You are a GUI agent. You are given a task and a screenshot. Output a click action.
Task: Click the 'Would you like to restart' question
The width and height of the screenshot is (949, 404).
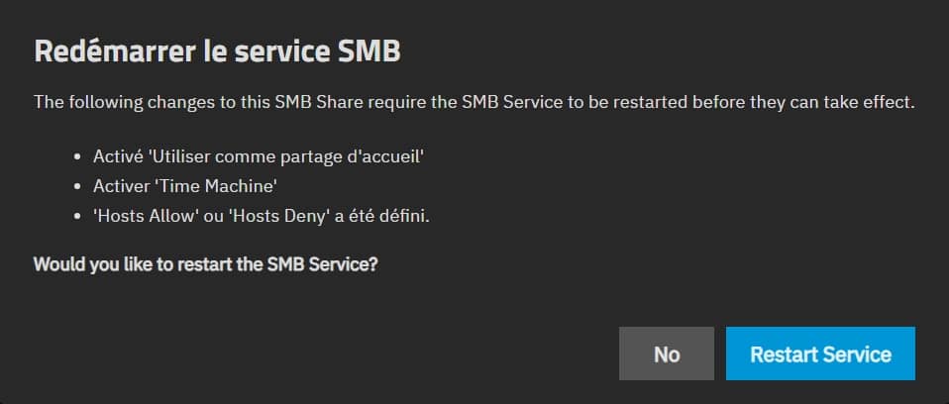205,265
